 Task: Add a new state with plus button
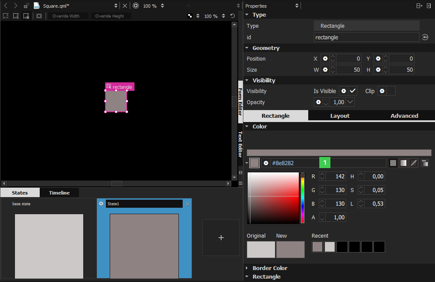click(221, 238)
